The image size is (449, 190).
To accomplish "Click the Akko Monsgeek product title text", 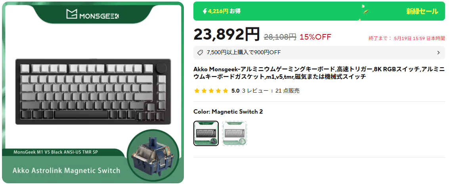I will [319, 73].
